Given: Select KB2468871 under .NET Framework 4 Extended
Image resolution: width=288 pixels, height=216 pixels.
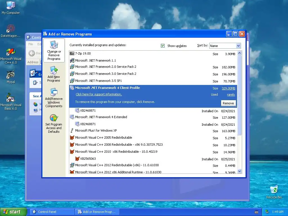Looking at the screenshot, I should tap(153, 124).
